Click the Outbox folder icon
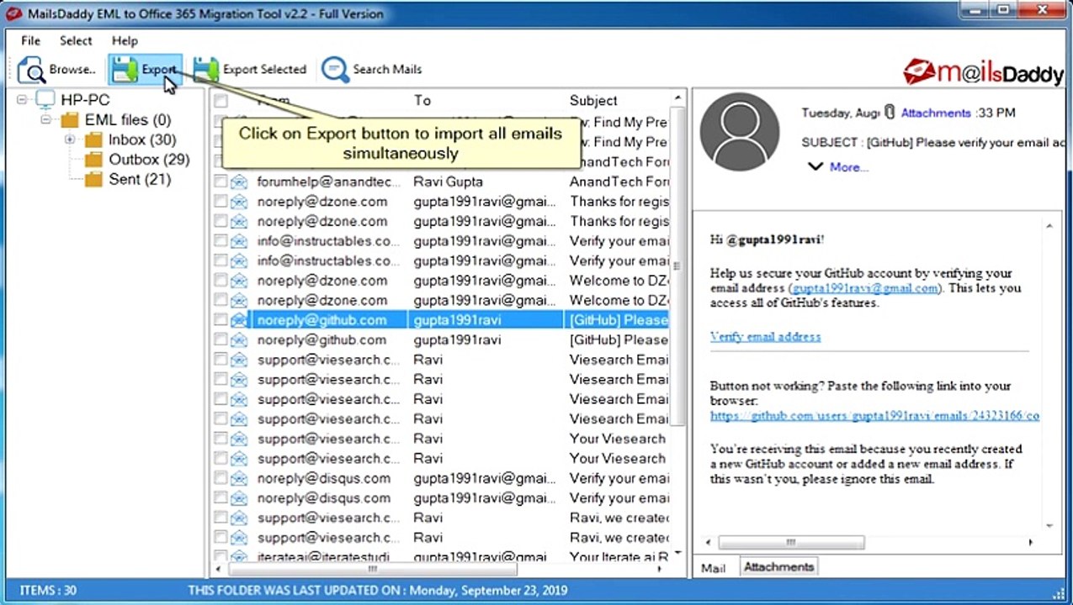 click(93, 159)
